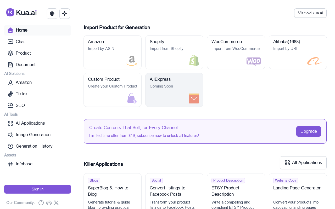
Task: Click the Shopify bag logo
Action: [x=194, y=60]
